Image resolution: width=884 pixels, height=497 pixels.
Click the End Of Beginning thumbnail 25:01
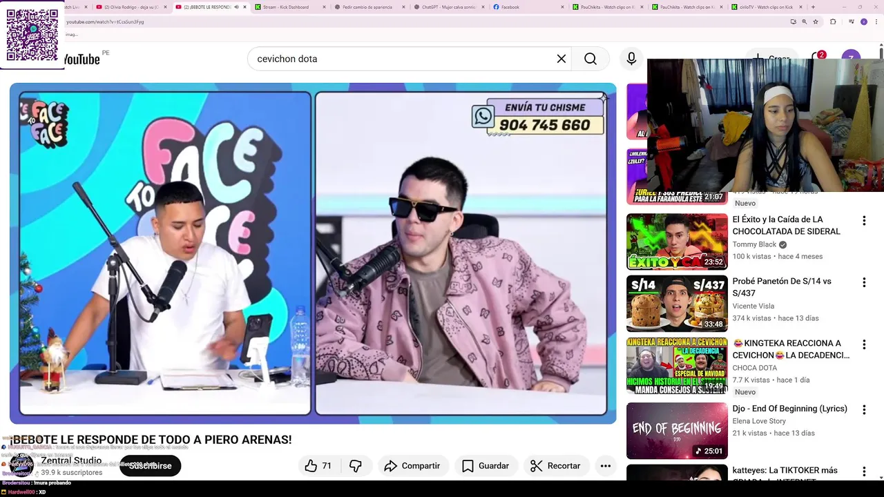pos(677,431)
